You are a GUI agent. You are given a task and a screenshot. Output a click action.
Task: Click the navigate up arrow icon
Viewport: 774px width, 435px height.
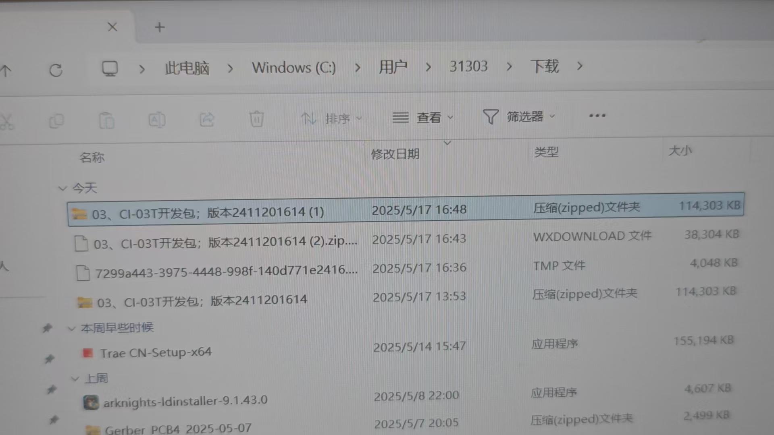click(x=6, y=70)
